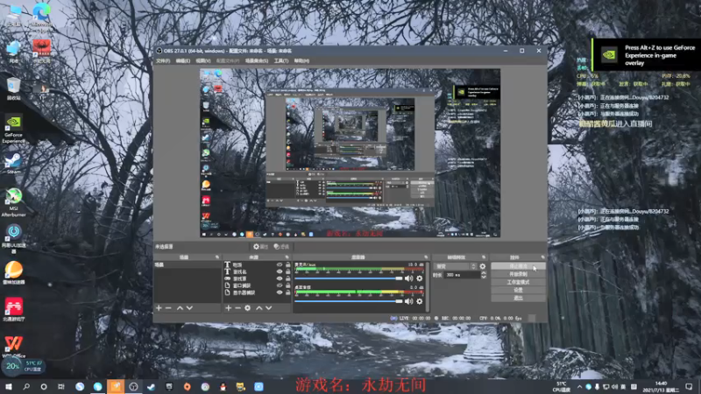701x394 pixels.
Task: Mute the Desktop Audio channel speaker icon
Action: [408, 301]
